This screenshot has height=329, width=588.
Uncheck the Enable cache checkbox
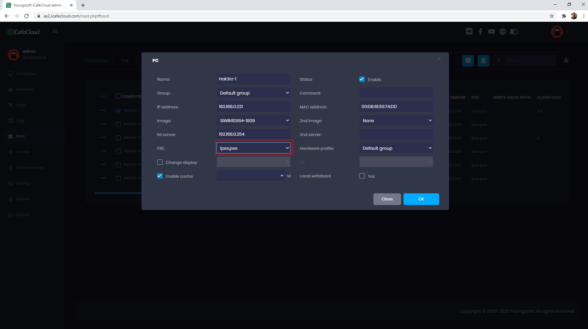point(160,176)
